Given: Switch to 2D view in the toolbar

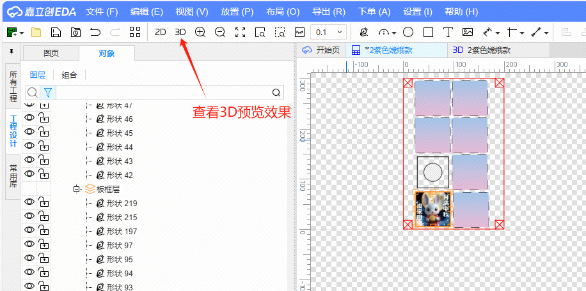Looking at the screenshot, I should click(161, 32).
